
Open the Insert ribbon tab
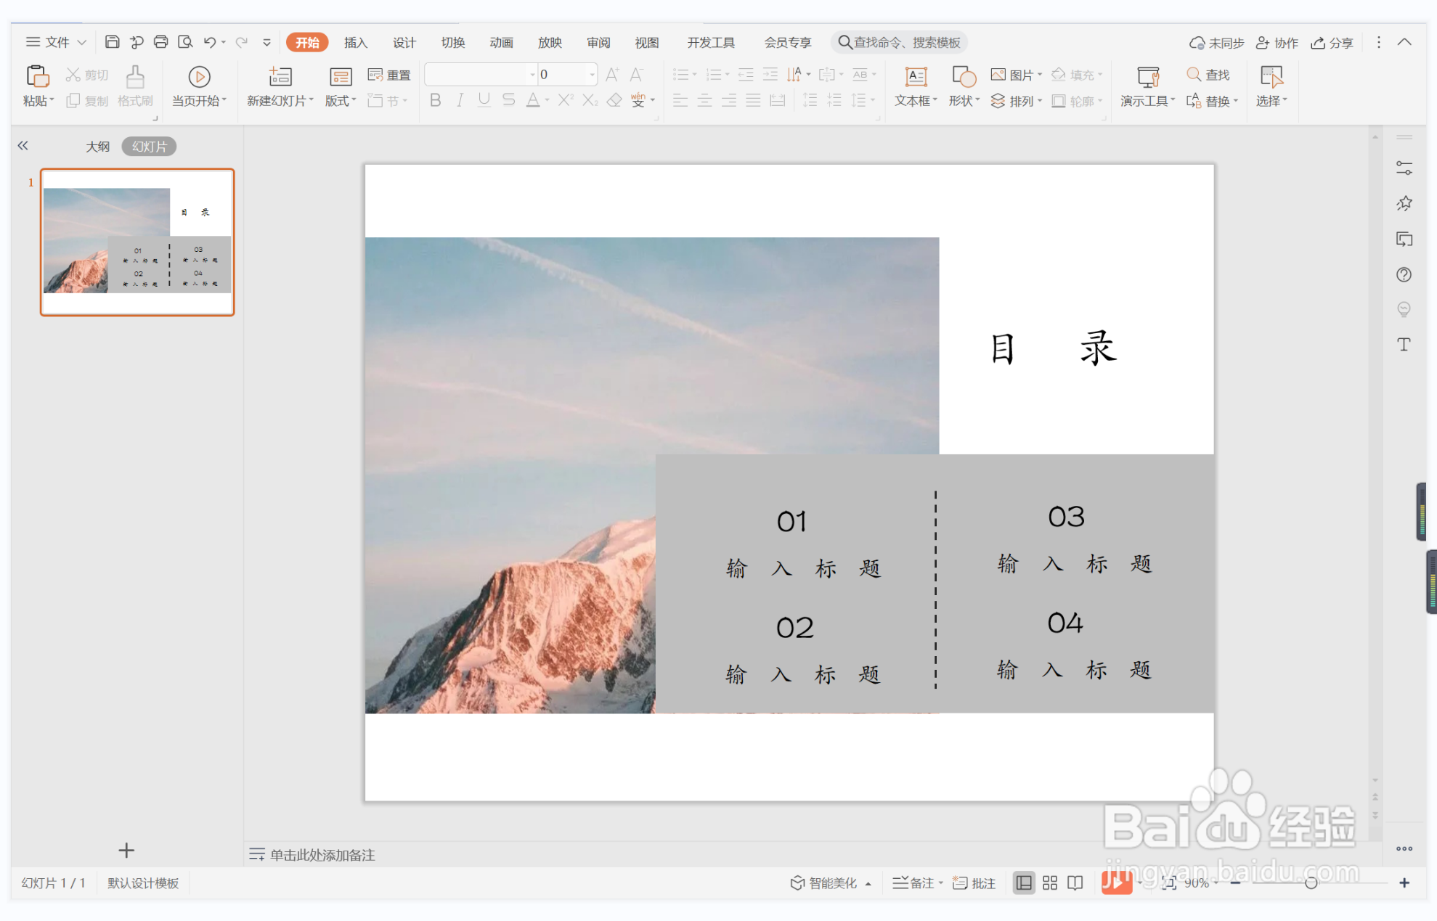[x=355, y=42]
